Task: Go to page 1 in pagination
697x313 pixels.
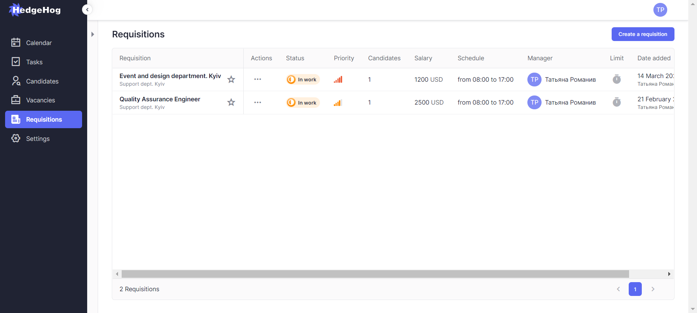Action: tap(635, 289)
